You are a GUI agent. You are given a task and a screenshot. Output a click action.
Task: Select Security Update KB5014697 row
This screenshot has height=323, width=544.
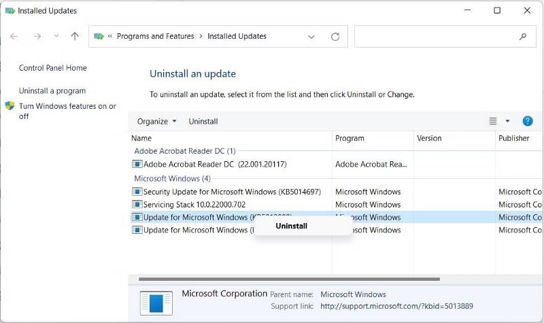click(x=232, y=192)
